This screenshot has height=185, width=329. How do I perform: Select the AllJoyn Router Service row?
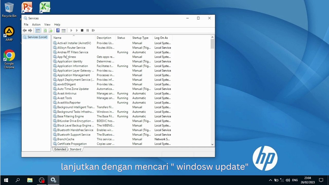point(112,48)
